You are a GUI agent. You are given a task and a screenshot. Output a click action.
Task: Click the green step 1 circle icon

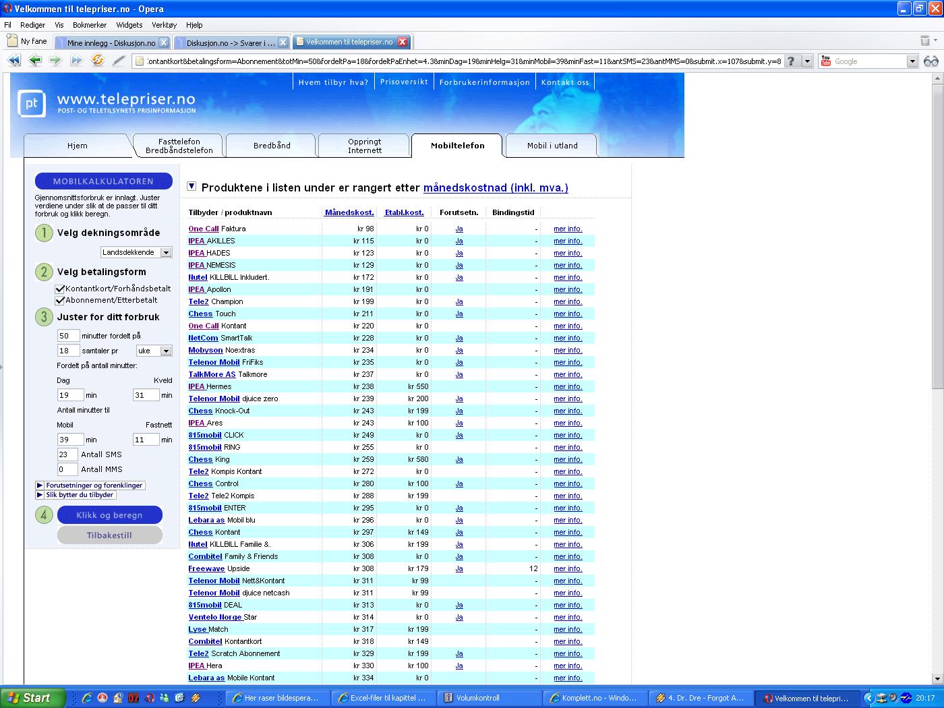tap(44, 233)
